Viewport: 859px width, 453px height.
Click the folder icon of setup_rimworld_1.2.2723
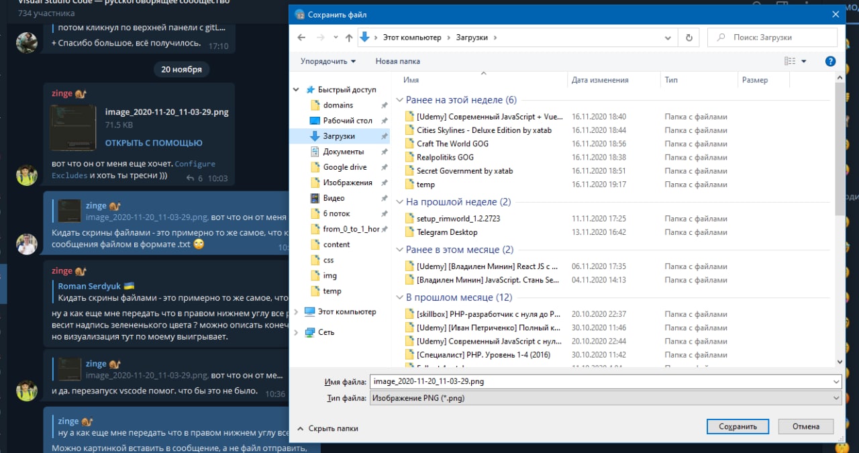[x=409, y=218]
